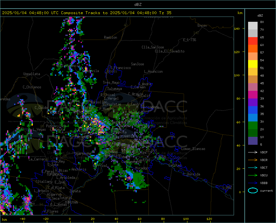276x223 pixels.
Task: Click the 'Carrizal' map label
Action: [100, 166]
